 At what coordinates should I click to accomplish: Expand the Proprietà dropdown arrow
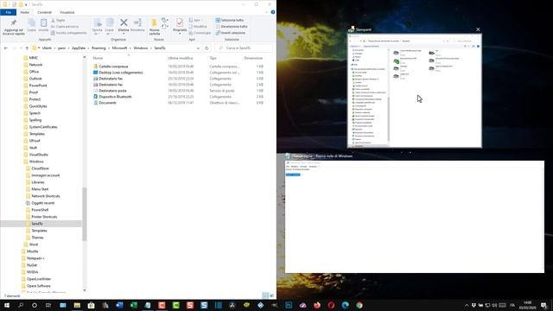click(x=180, y=34)
